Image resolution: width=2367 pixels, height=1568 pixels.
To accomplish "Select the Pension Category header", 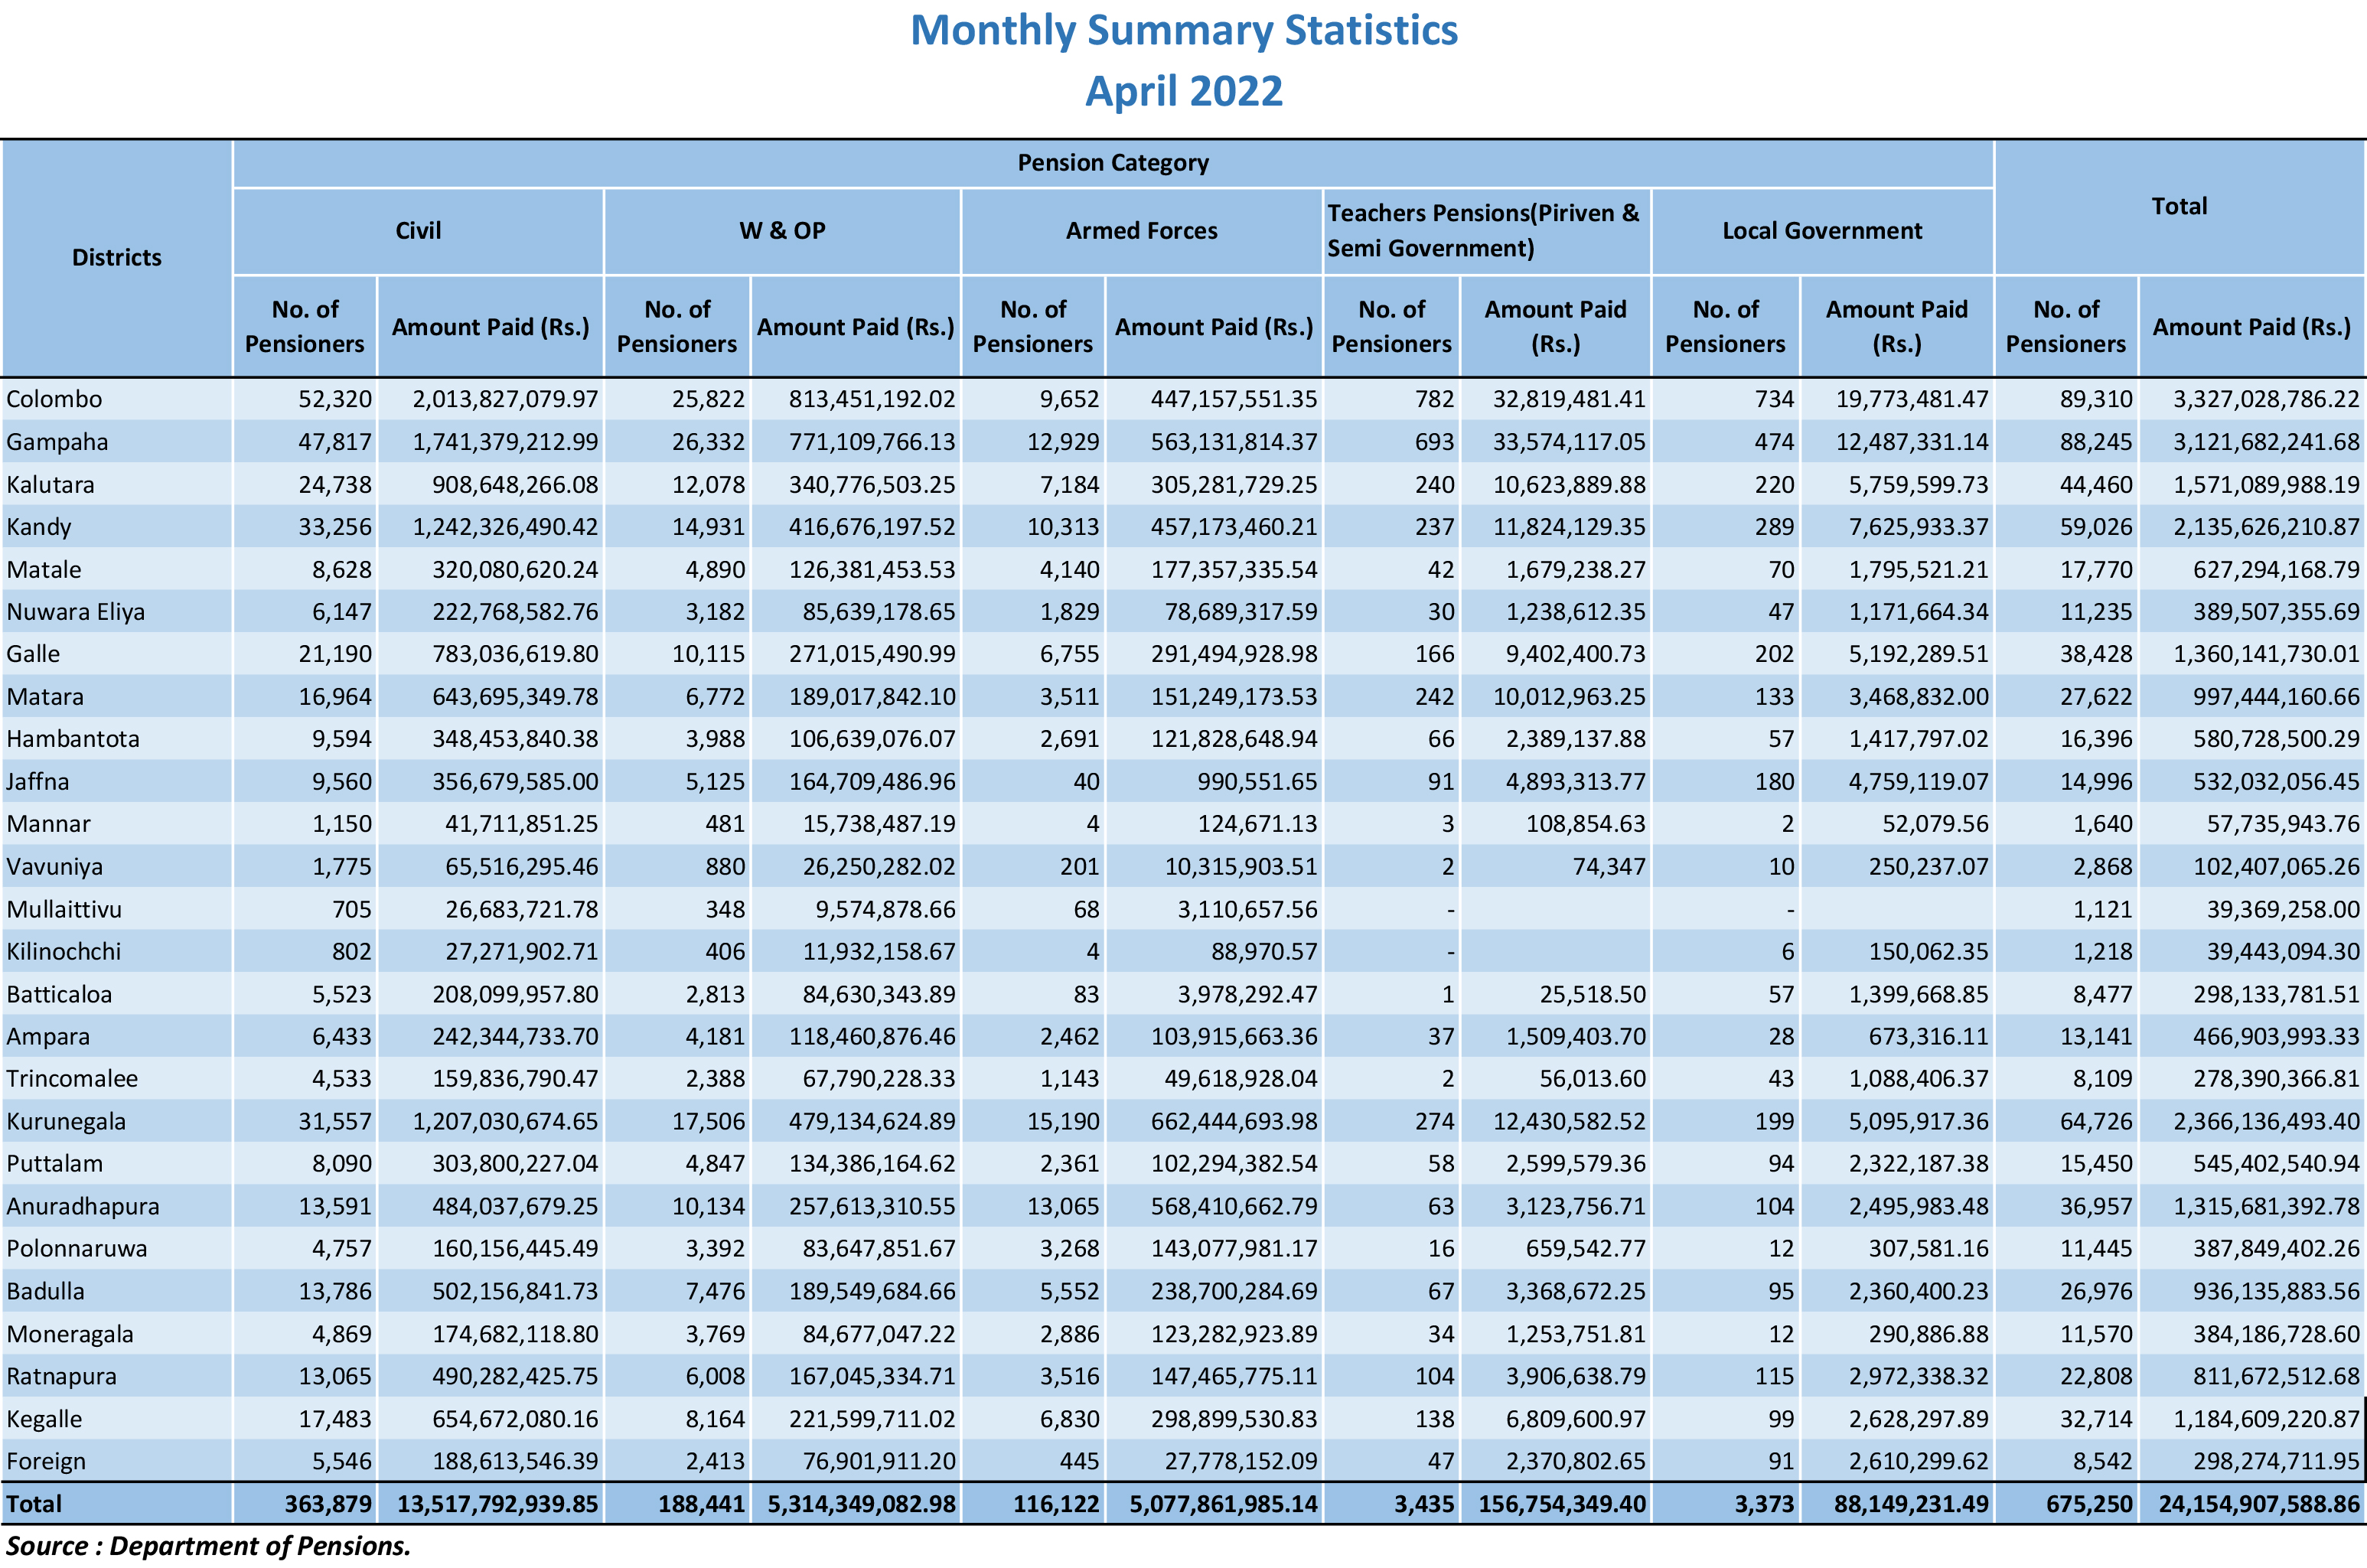I will 1113,163.
